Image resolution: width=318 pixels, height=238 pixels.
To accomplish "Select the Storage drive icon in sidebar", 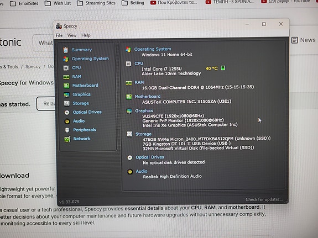I will click(67, 103).
